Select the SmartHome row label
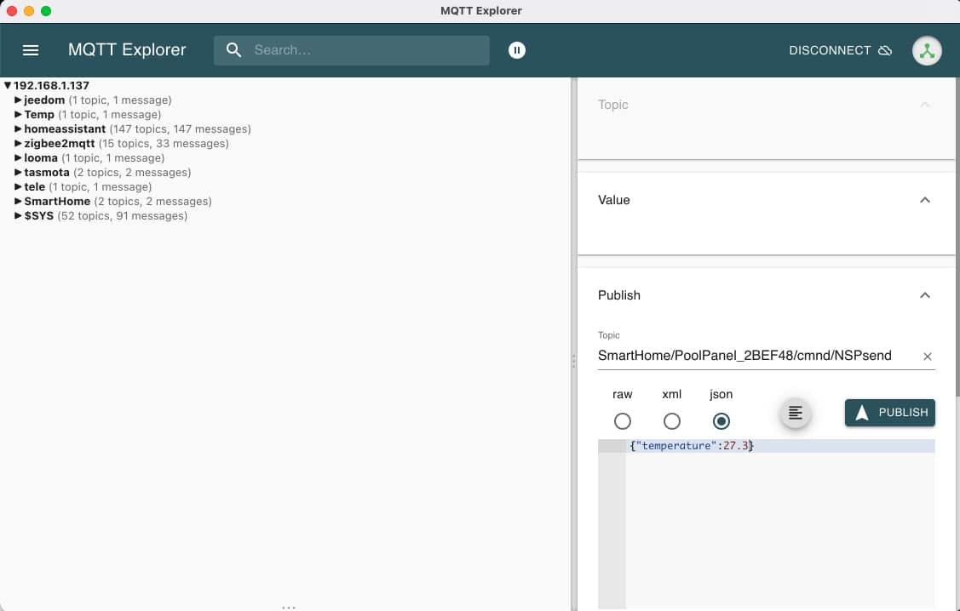Image resolution: width=960 pixels, height=611 pixels. [x=57, y=201]
